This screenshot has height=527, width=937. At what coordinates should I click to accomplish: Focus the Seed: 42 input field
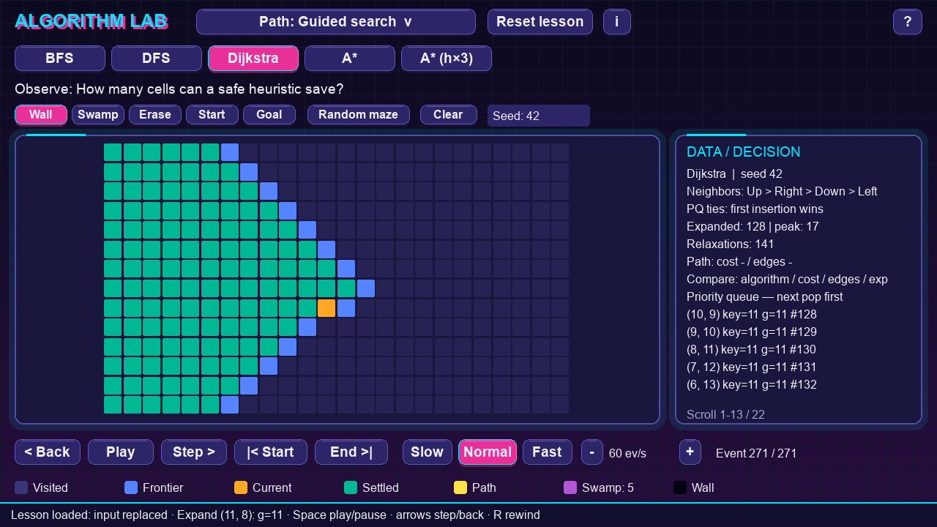539,116
